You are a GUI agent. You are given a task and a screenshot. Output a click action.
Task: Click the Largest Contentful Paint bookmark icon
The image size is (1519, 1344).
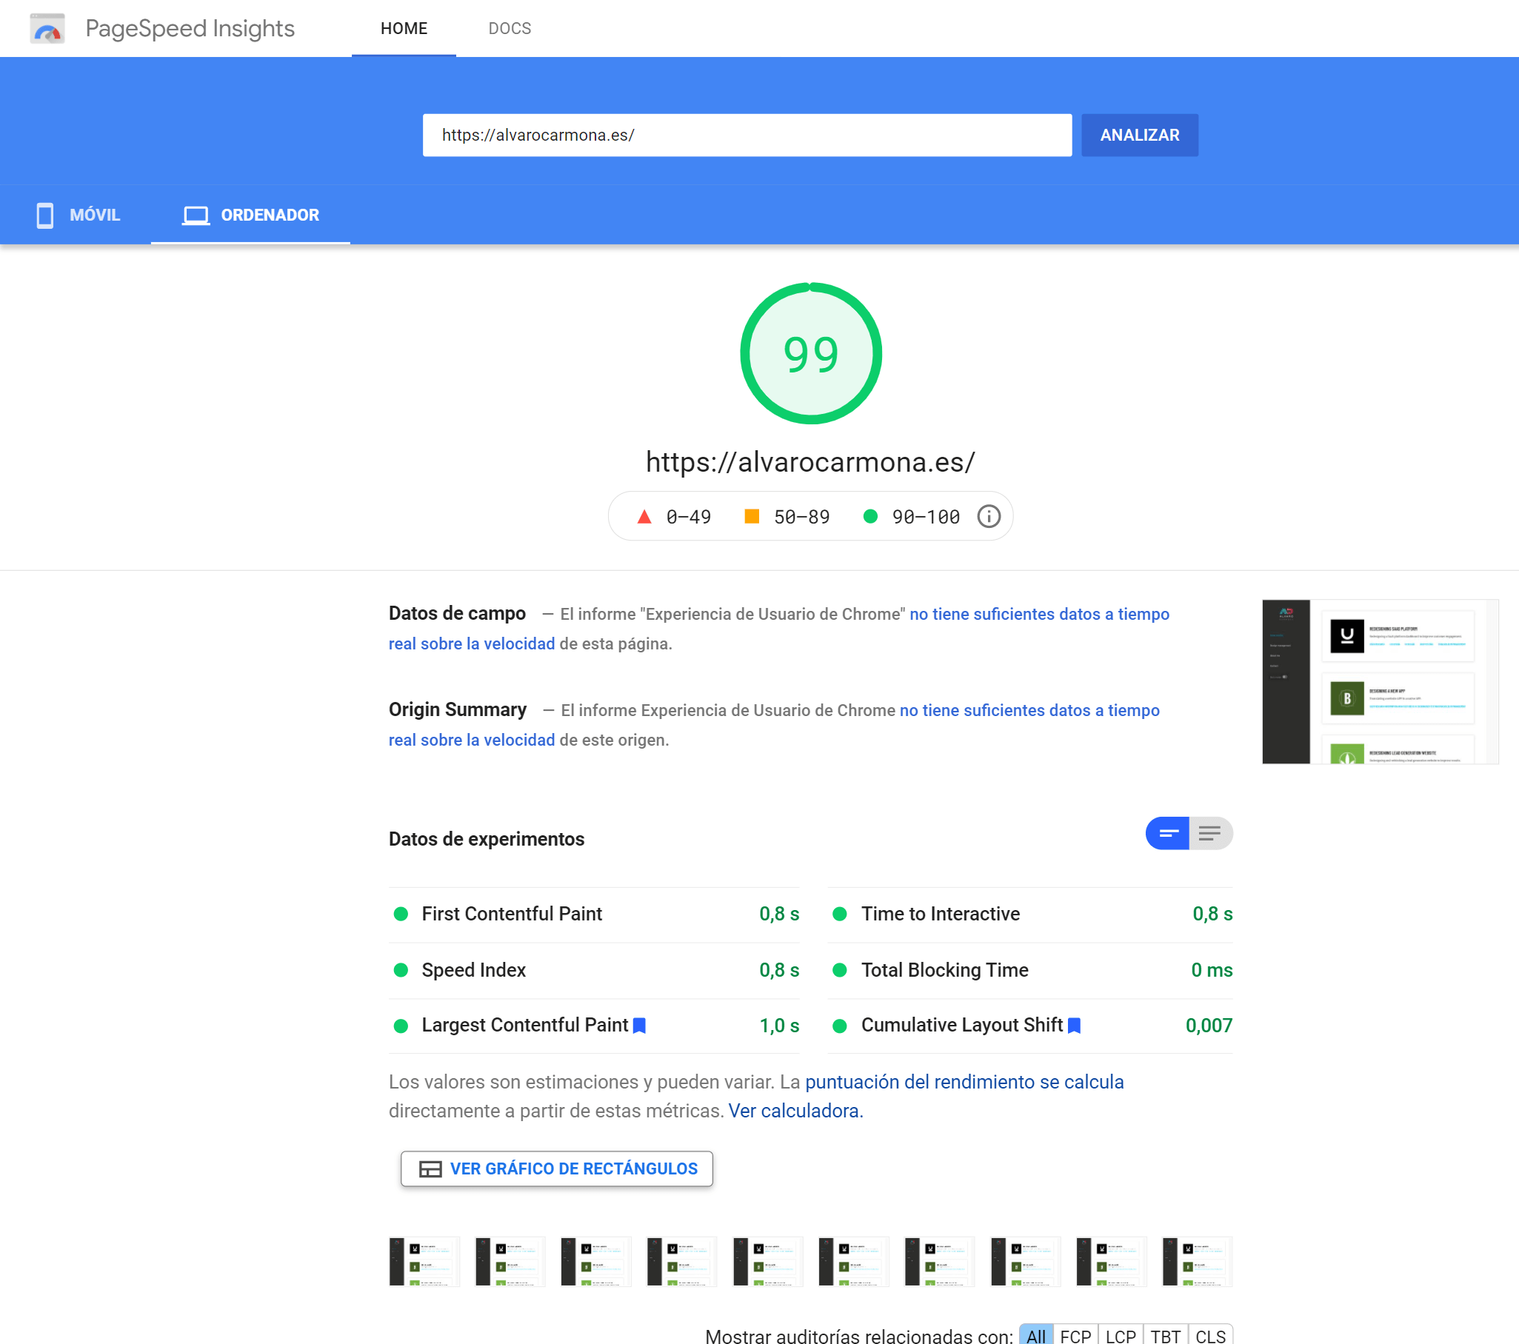coord(639,1026)
